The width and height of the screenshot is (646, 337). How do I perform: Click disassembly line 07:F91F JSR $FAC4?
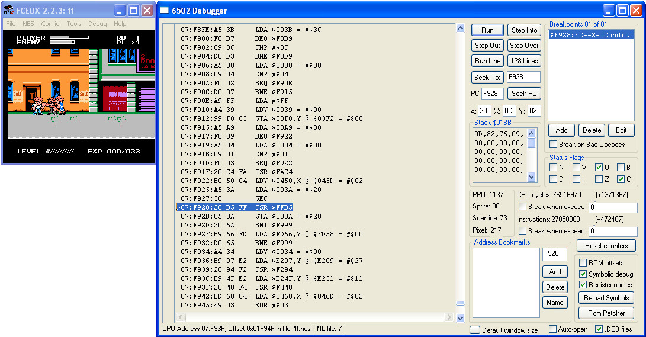236,172
